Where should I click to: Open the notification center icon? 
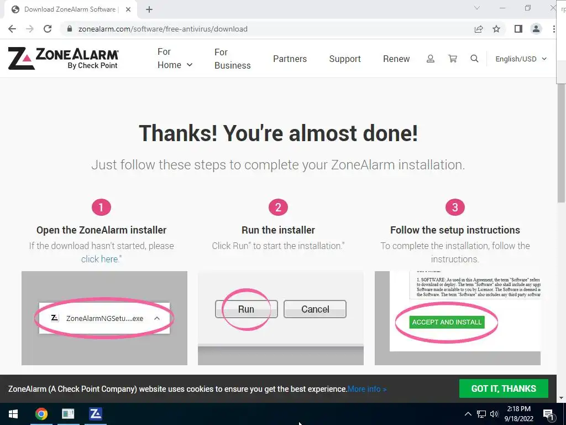coord(548,414)
